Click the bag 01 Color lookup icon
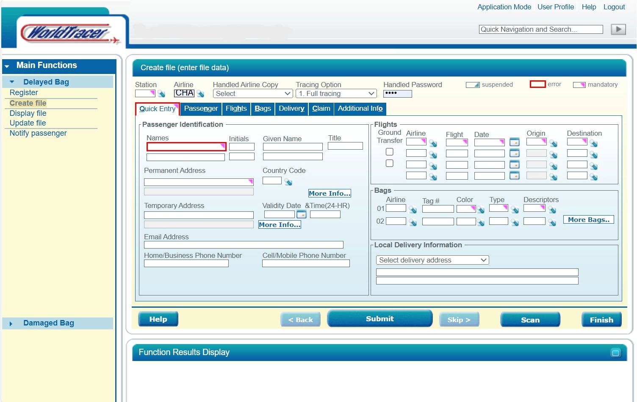 (x=481, y=210)
